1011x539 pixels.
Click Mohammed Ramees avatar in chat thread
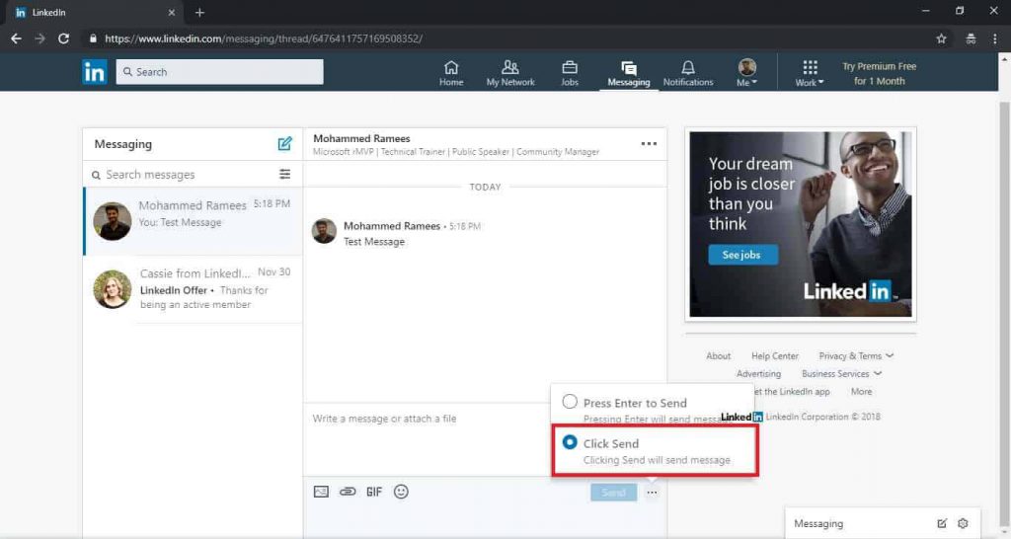(324, 231)
